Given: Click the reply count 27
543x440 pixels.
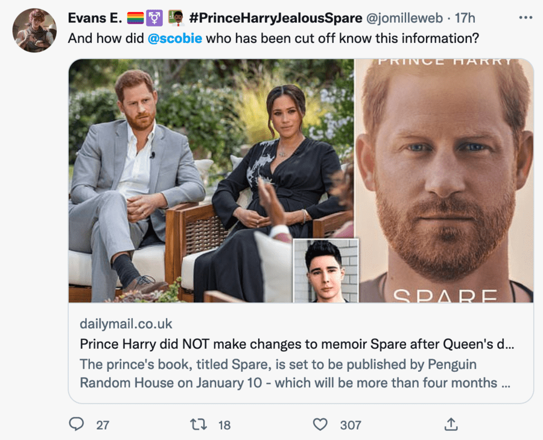Looking at the screenshot, I should pos(103,425).
